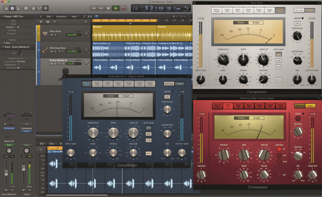The width and height of the screenshot is (322, 197).
Task: Click Limiter ON in Retro Rock compressor
Action: point(297,23)
